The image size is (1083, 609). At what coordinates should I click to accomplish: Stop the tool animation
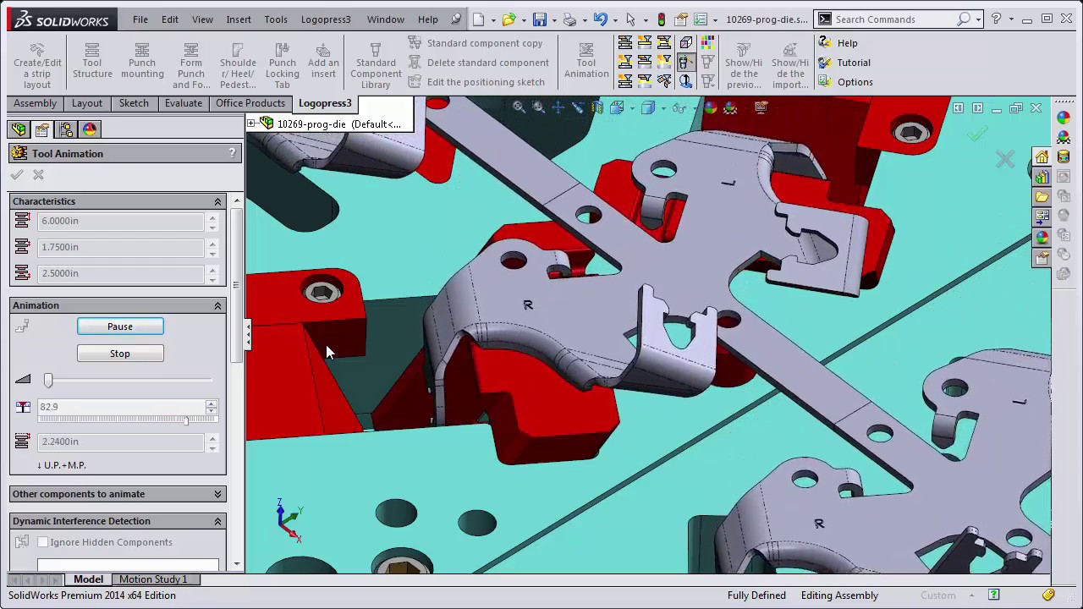pos(120,354)
